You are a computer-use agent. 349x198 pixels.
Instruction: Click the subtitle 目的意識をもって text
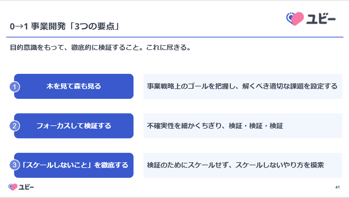click(x=100, y=48)
